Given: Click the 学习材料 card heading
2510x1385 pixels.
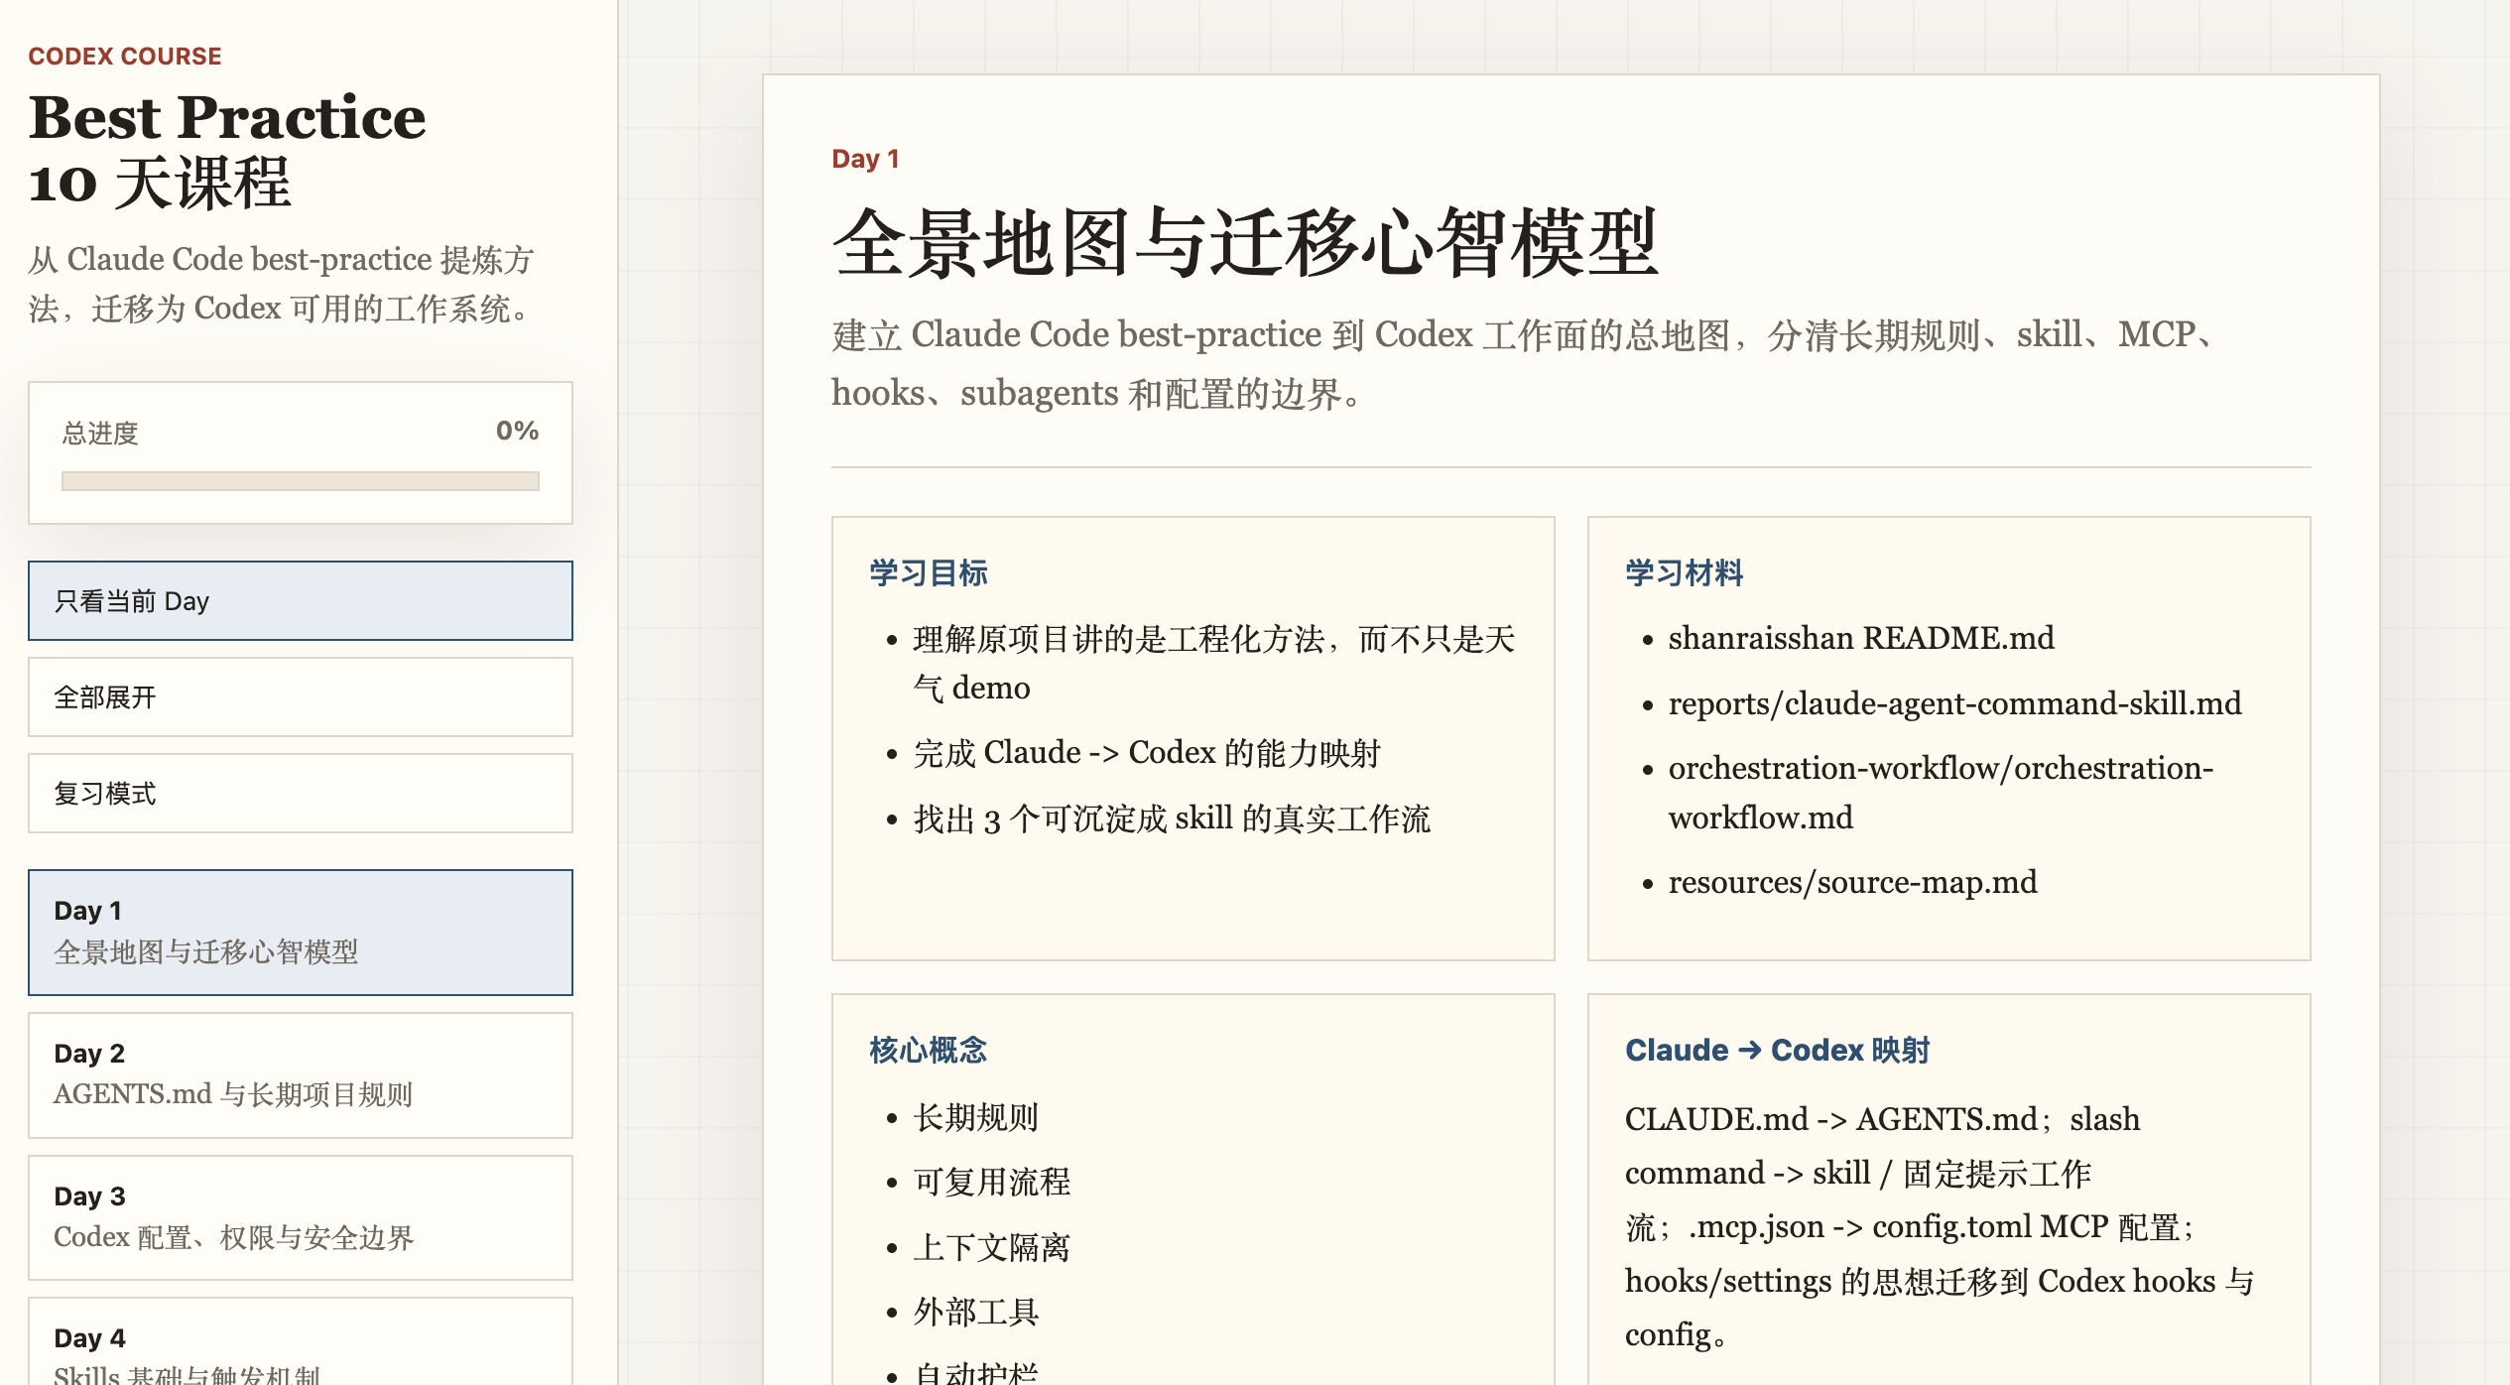Looking at the screenshot, I should coord(1685,572).
